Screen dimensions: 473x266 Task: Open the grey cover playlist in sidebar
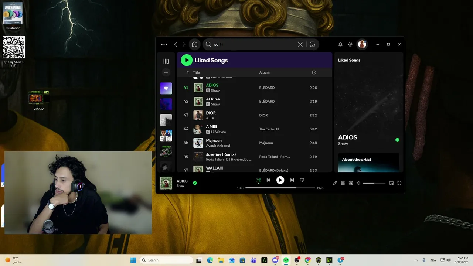point(166,120)
